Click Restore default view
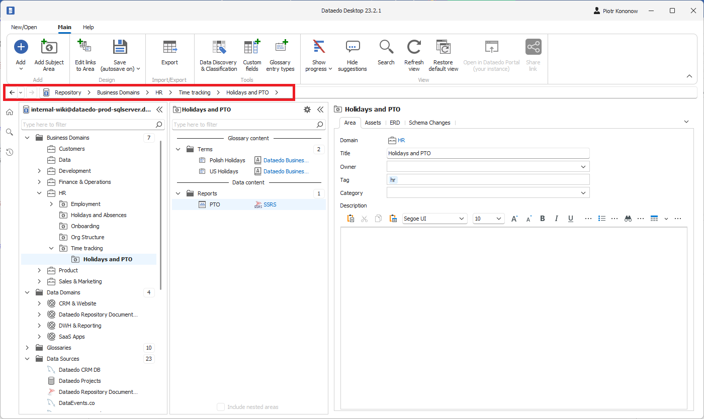Viewport: 704px width, 419px height. (444, 55)
